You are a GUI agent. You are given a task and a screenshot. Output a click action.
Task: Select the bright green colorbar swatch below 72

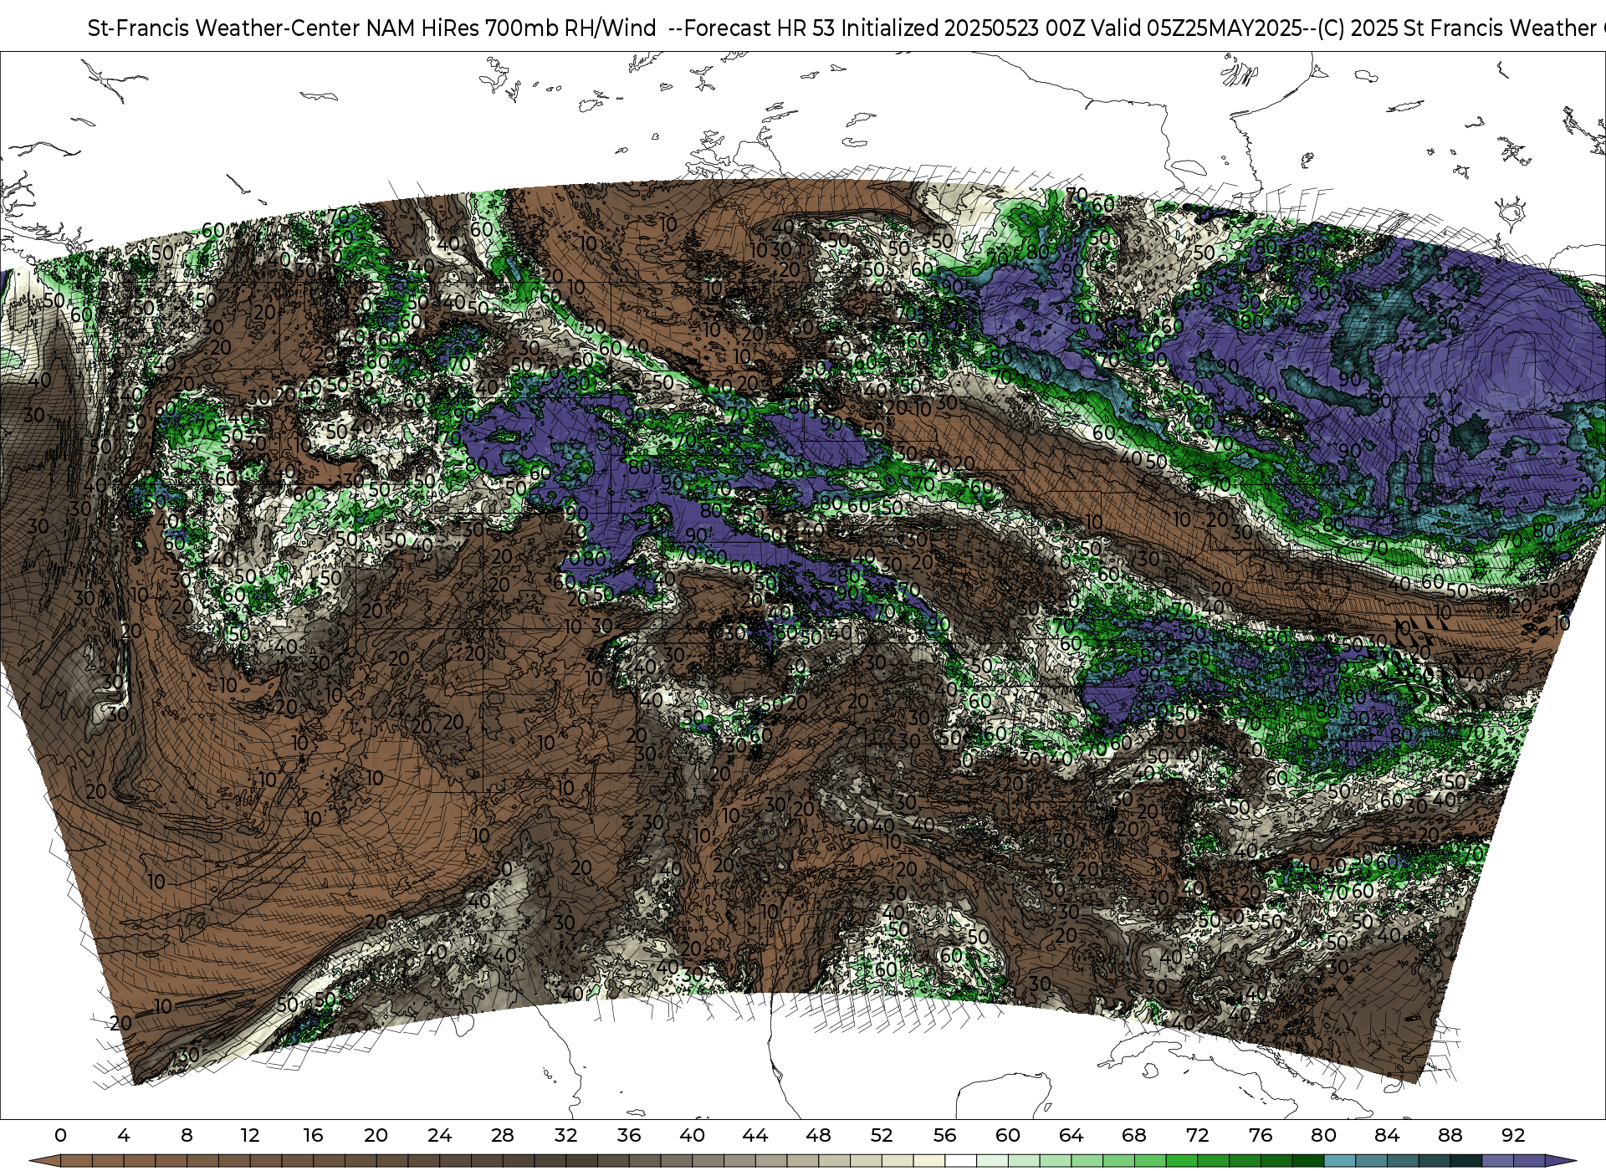tap(1181, 1161)
